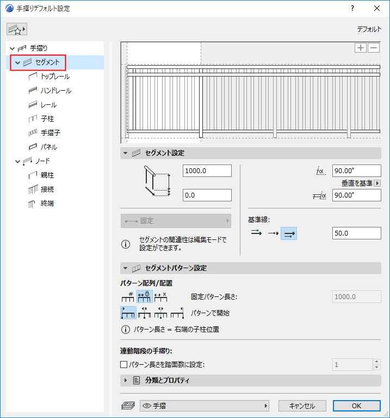Select the トップレール item
This screenshot has width=390, height=418.
(x=55, y=77)
